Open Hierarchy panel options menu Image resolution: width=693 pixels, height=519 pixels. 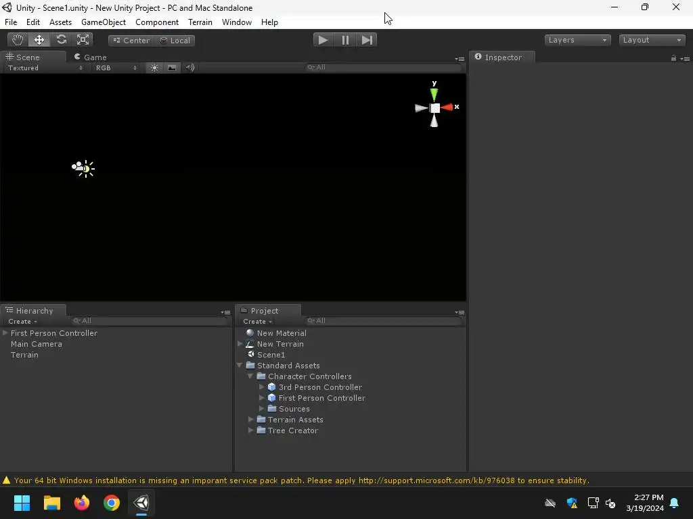225,312
